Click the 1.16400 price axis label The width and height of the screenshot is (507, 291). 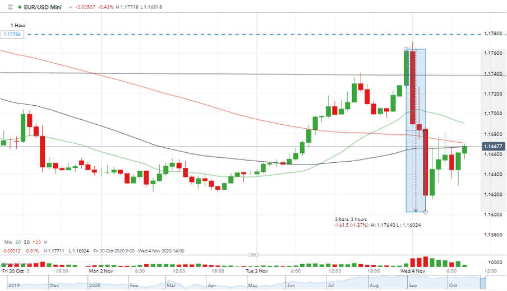(493, 174)
